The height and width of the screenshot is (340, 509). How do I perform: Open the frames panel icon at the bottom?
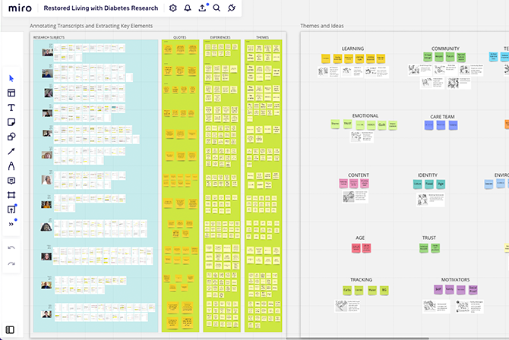click(x=10, y=330)
